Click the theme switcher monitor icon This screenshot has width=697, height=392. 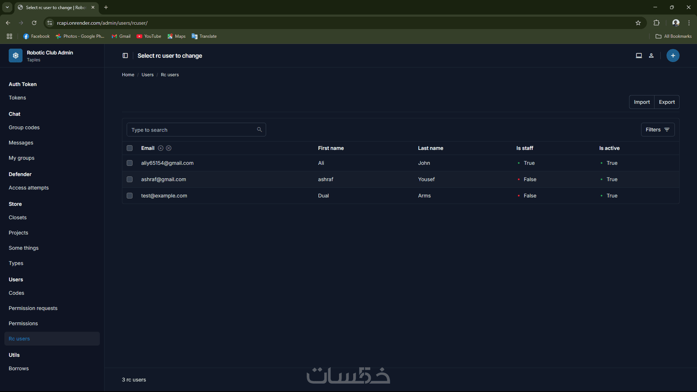point(639,56)
